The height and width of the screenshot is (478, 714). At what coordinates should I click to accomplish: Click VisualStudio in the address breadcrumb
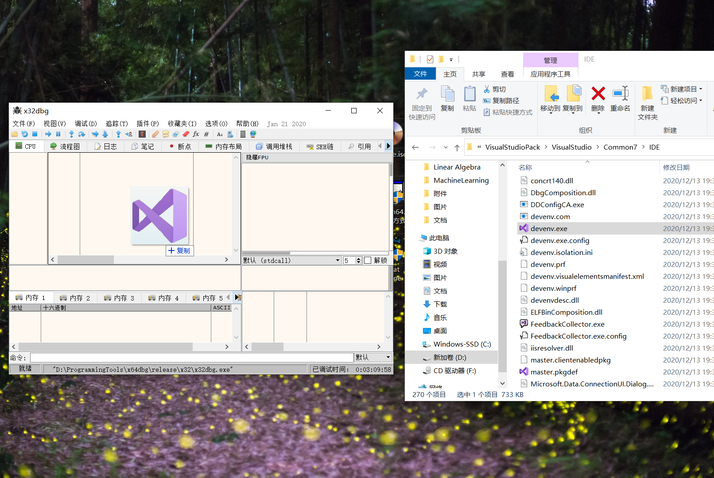(x=571, y=147)
